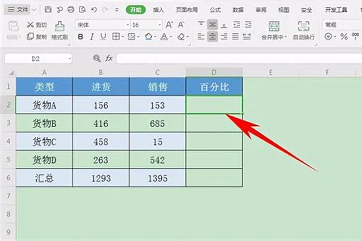Click the percent style icon

344,37
